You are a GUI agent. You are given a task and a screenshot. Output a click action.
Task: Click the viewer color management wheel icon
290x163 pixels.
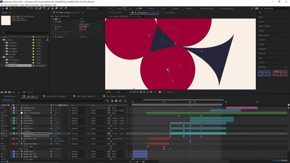pos(151,92)
